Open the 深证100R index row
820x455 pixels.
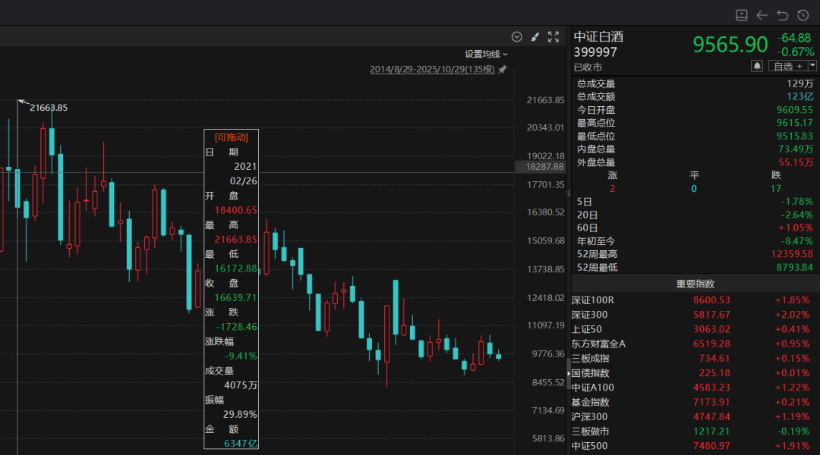(x=695, y=300)
